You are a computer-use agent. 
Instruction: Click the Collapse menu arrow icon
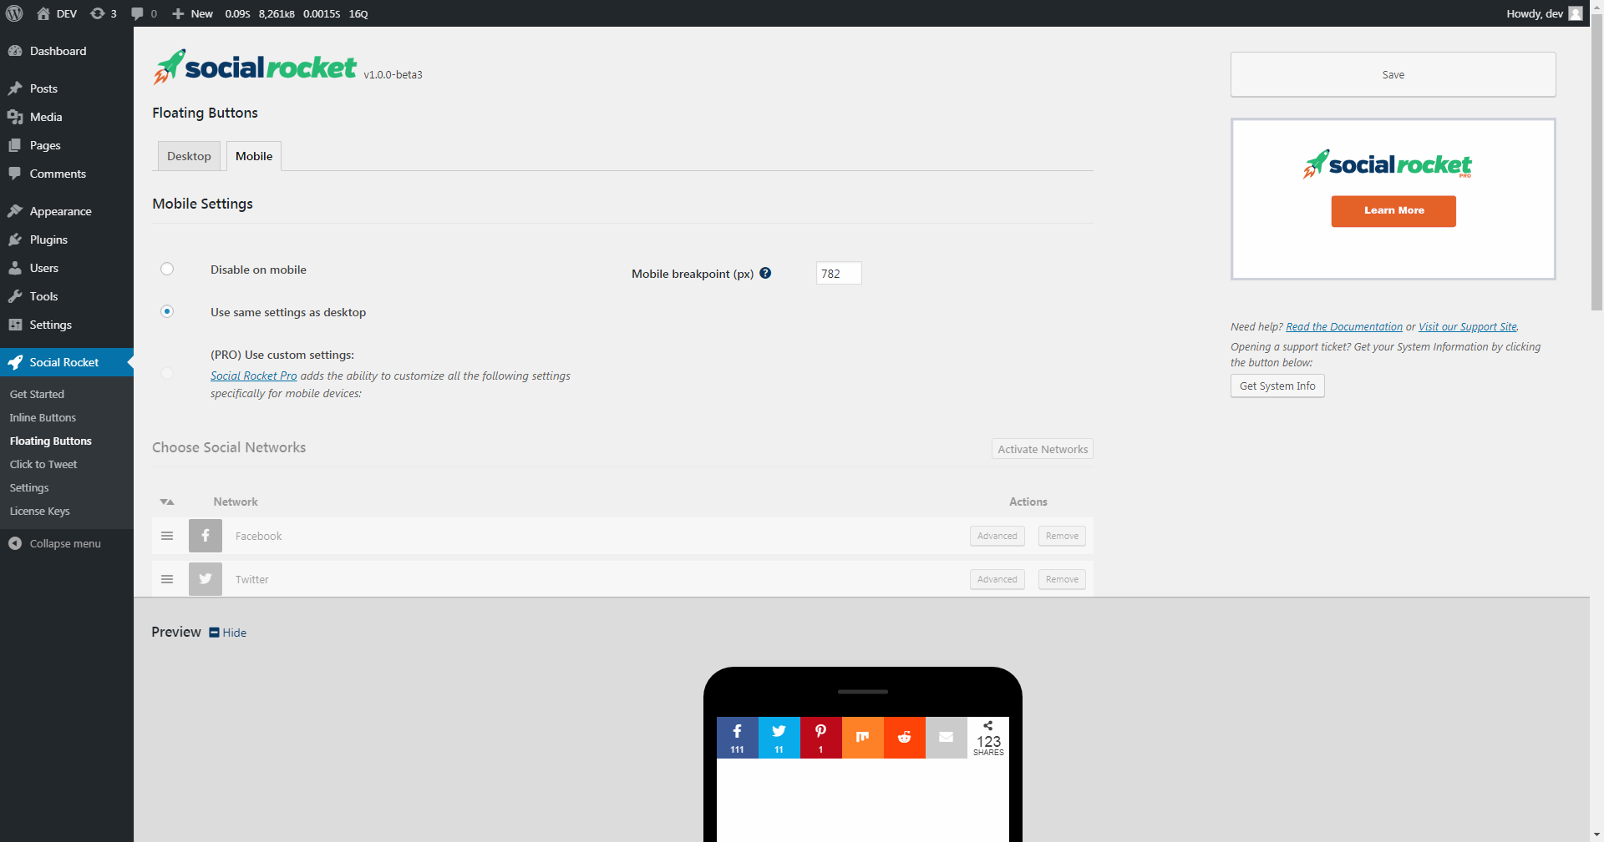(x=15, y=543)
